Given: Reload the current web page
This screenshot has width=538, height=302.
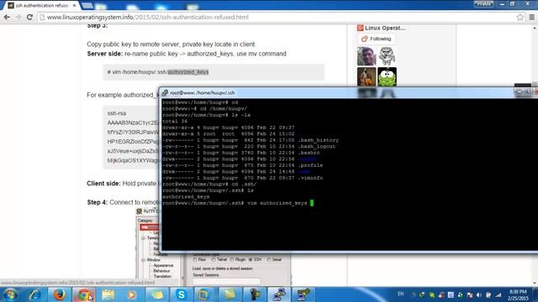Looking at the screenshot, I should pyautogui.click(x=29, y=17).
